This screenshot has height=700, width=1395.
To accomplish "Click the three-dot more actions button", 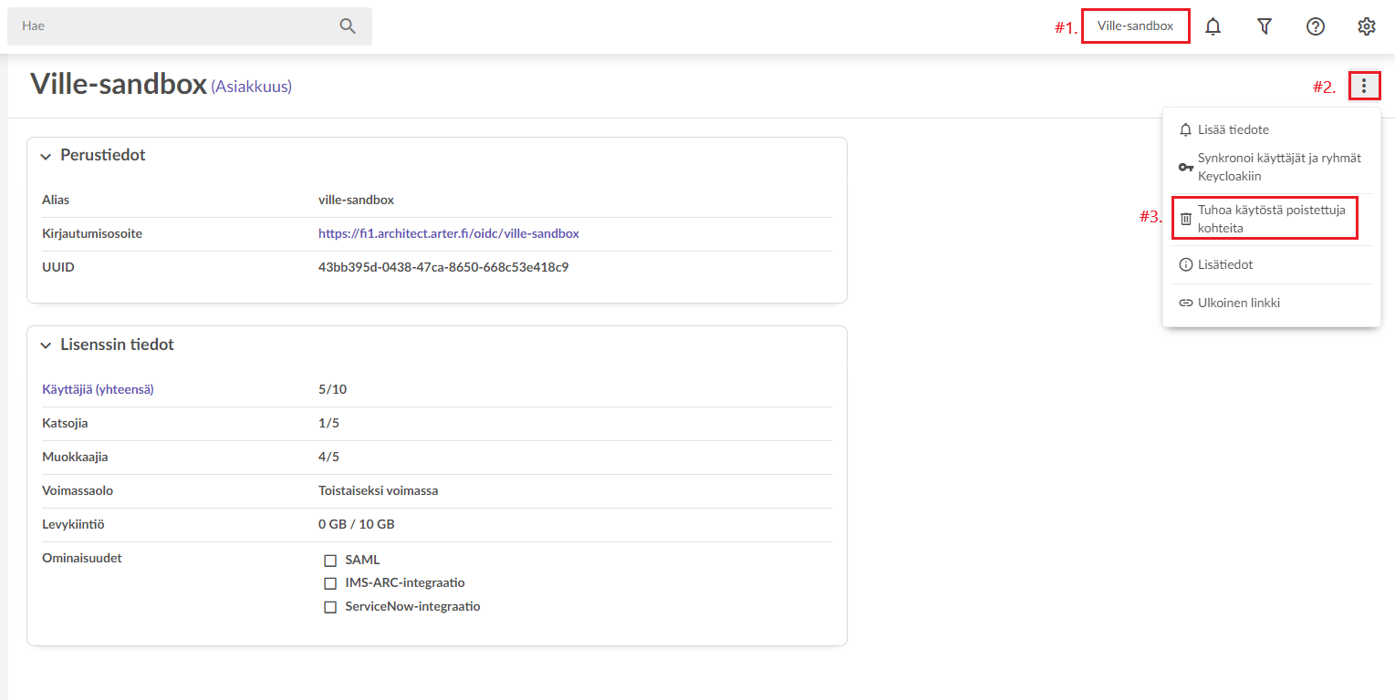I will pos(1364,87).
